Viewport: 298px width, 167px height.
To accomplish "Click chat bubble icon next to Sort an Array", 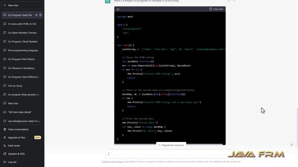I will [5, 85].
